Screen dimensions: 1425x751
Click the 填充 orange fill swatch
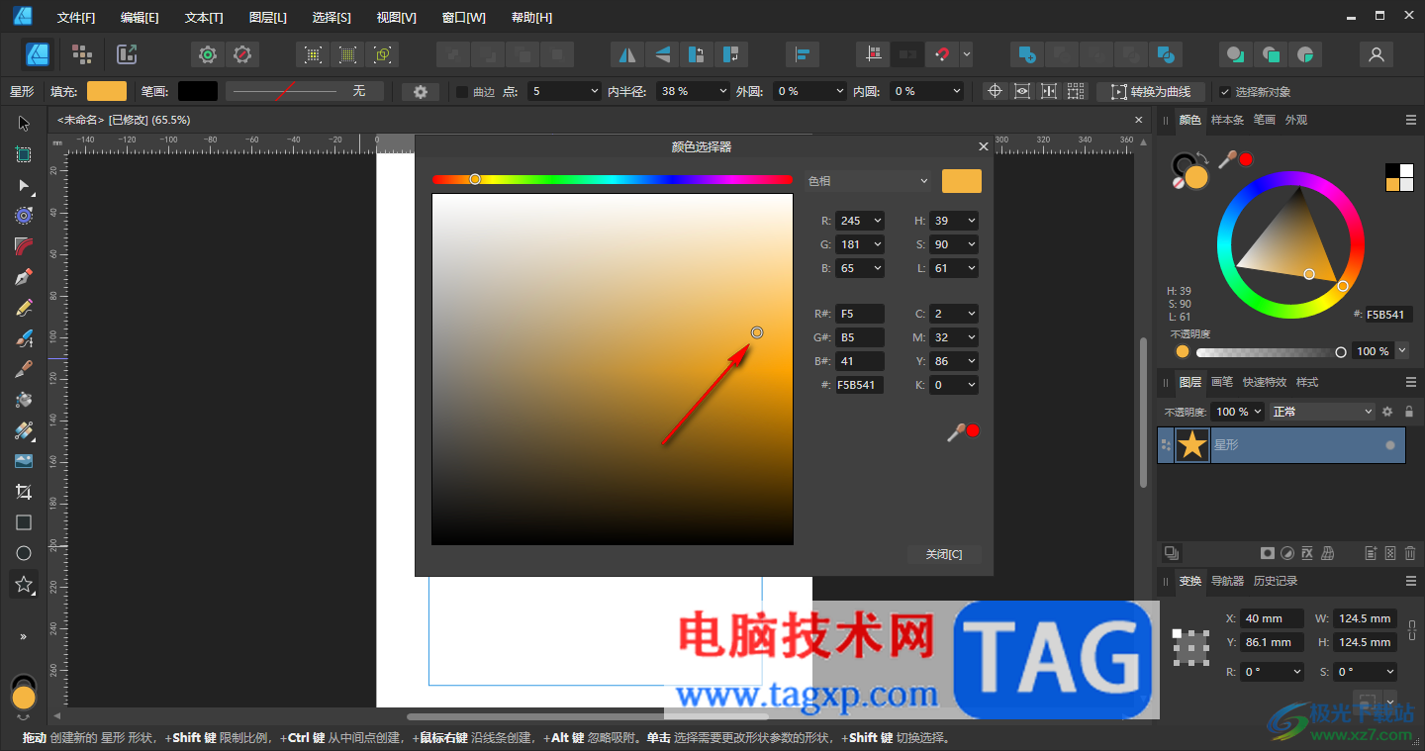(x=107, y=91)
